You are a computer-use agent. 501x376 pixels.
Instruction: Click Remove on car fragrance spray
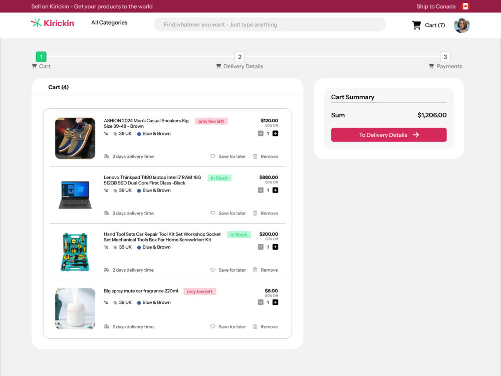pyautogui.click(x=269, y=326)
